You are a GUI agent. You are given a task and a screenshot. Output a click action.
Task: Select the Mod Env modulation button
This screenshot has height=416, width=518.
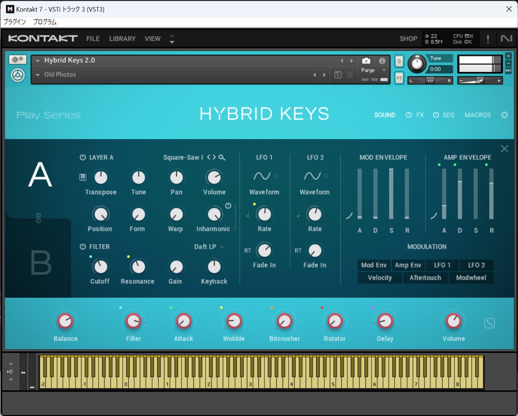tap(374, 265)
